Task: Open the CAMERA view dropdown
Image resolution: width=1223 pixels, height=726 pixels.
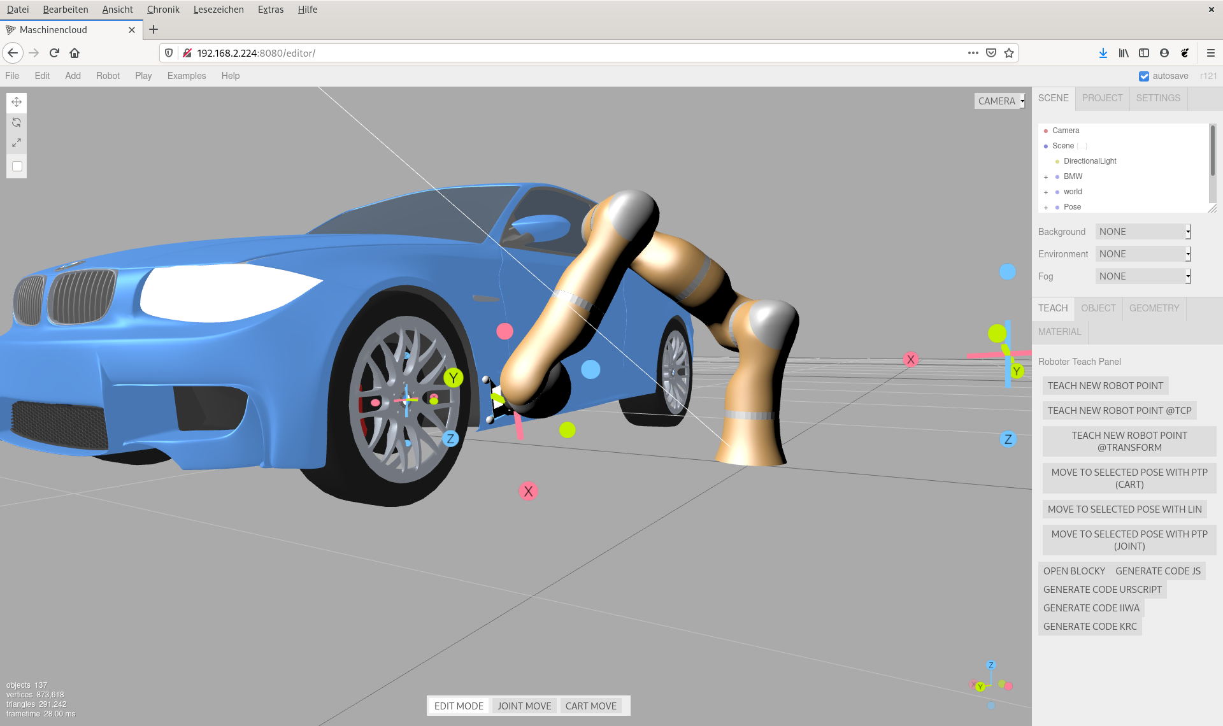Action: 1000,101
